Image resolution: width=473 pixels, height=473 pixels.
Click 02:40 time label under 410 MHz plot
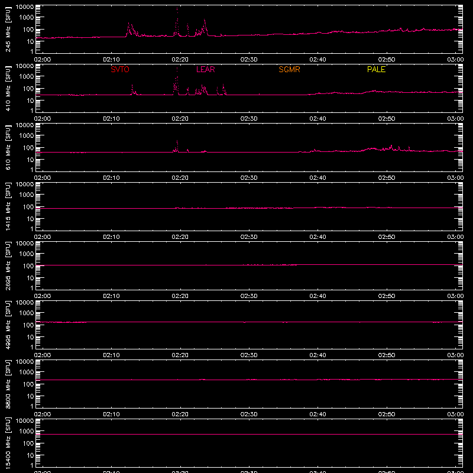click(318, 119)
